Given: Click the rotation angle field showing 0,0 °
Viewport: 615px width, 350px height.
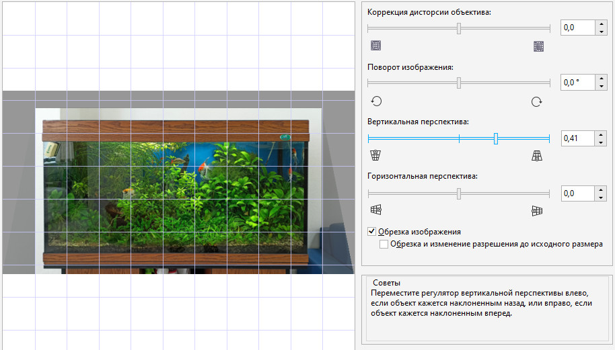Looking at the screenshot, I should (577, 83).
